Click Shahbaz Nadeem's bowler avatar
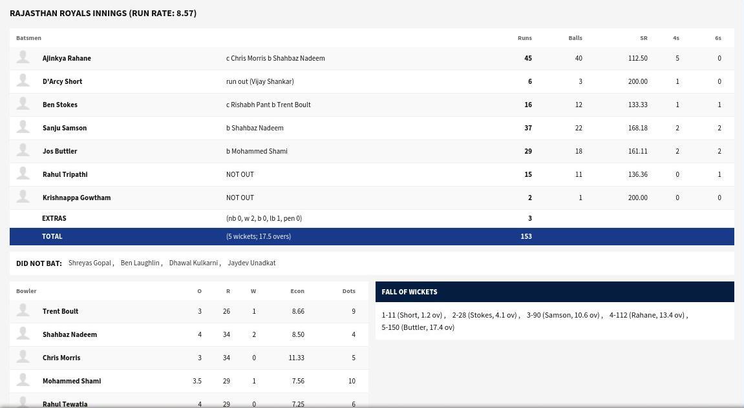This screenshot has width=744, height=408. click(x=23, y=333)
